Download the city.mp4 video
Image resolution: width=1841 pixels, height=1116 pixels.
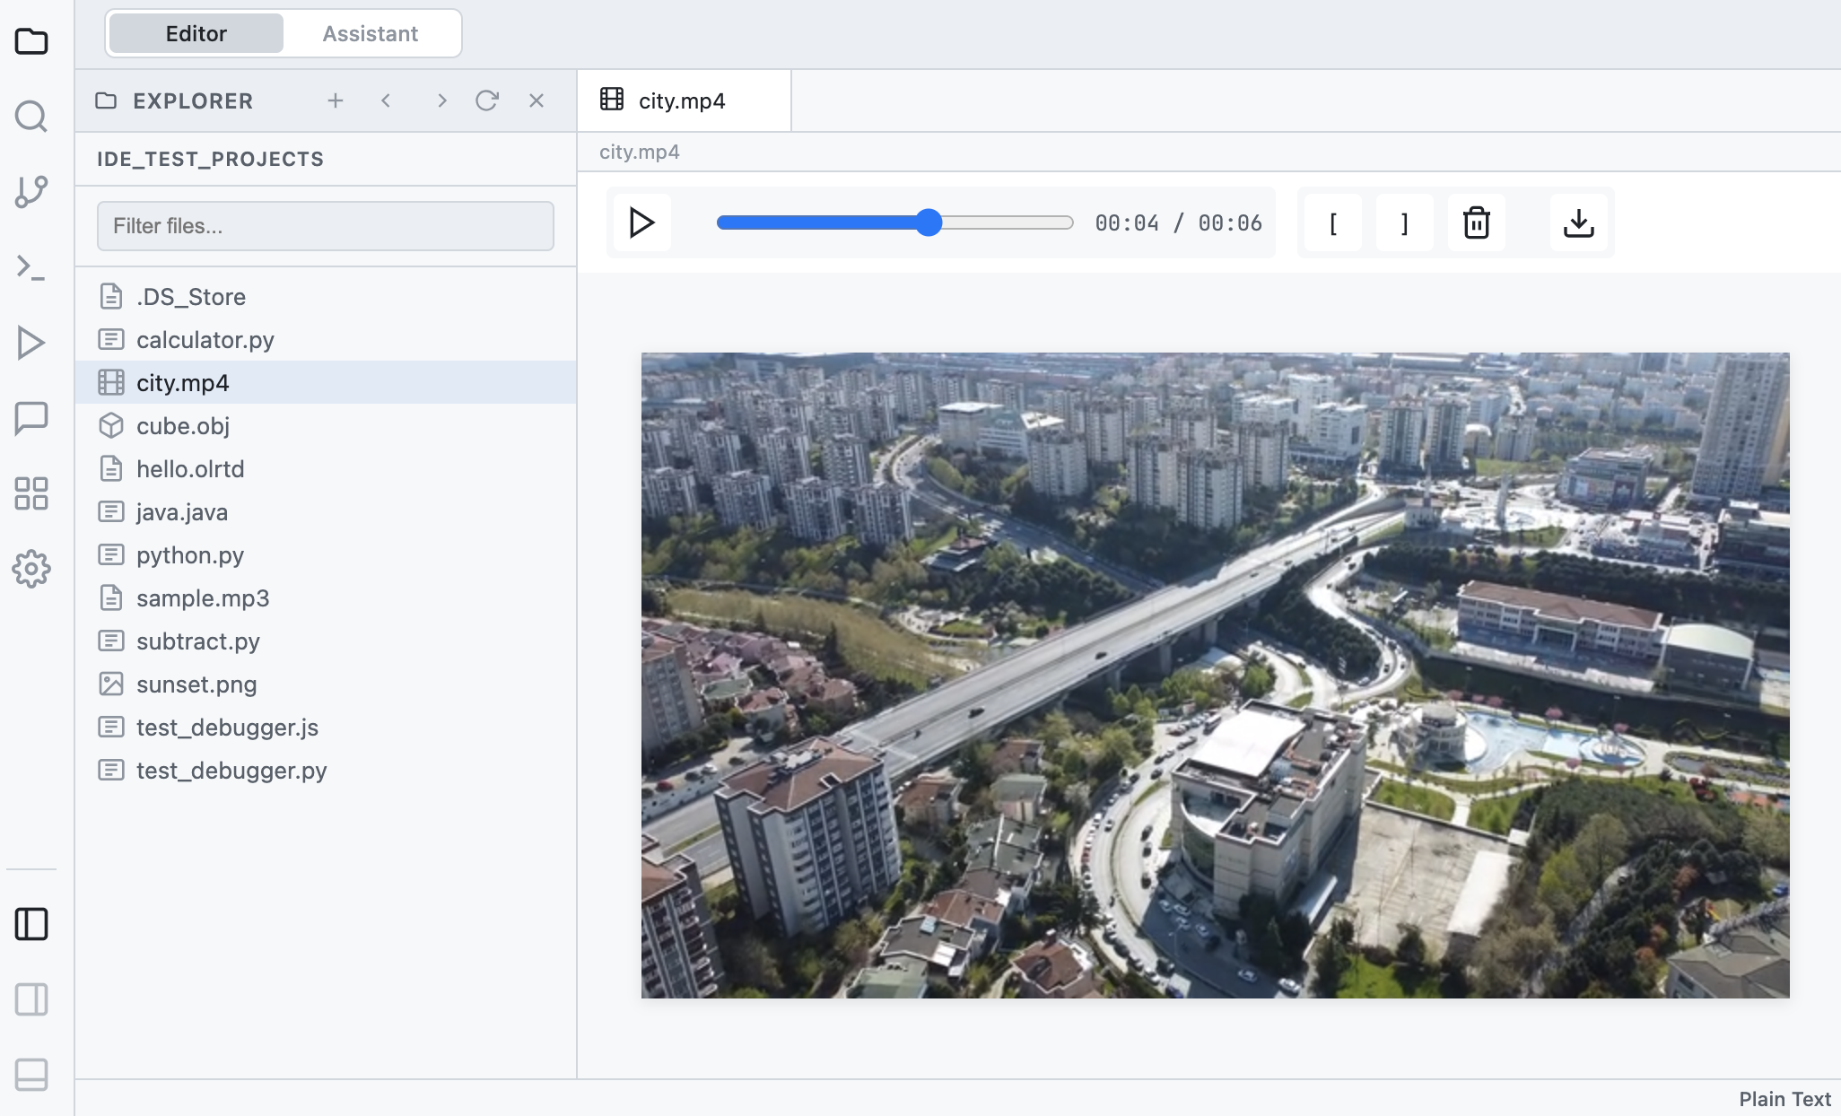click(x=1578, y=222)
